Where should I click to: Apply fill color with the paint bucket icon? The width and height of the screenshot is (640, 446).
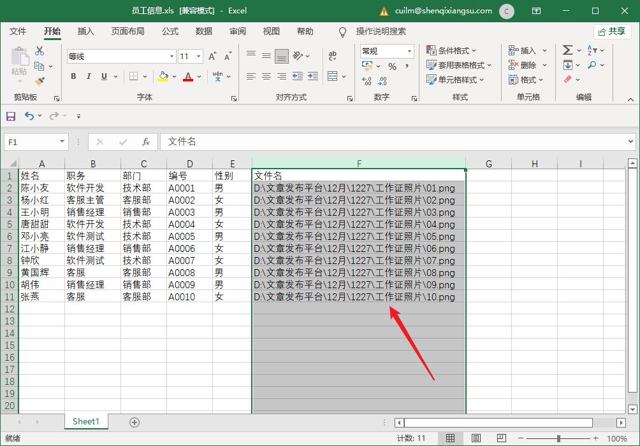163,77
